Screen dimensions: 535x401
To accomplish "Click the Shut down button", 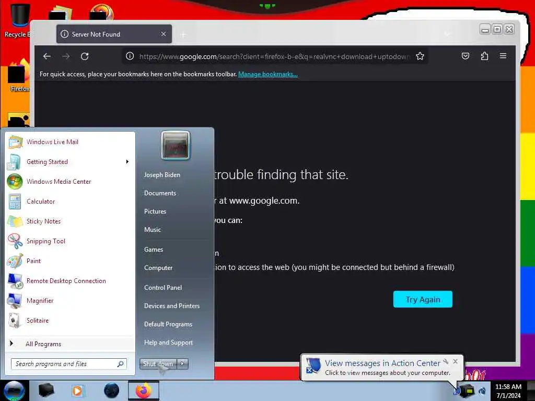I will coord(158,364).
